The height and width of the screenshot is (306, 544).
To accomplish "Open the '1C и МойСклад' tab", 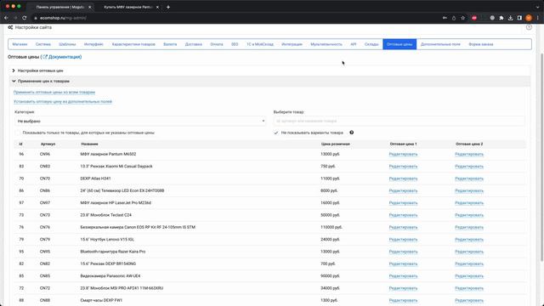I will click(x=260, y=44).
